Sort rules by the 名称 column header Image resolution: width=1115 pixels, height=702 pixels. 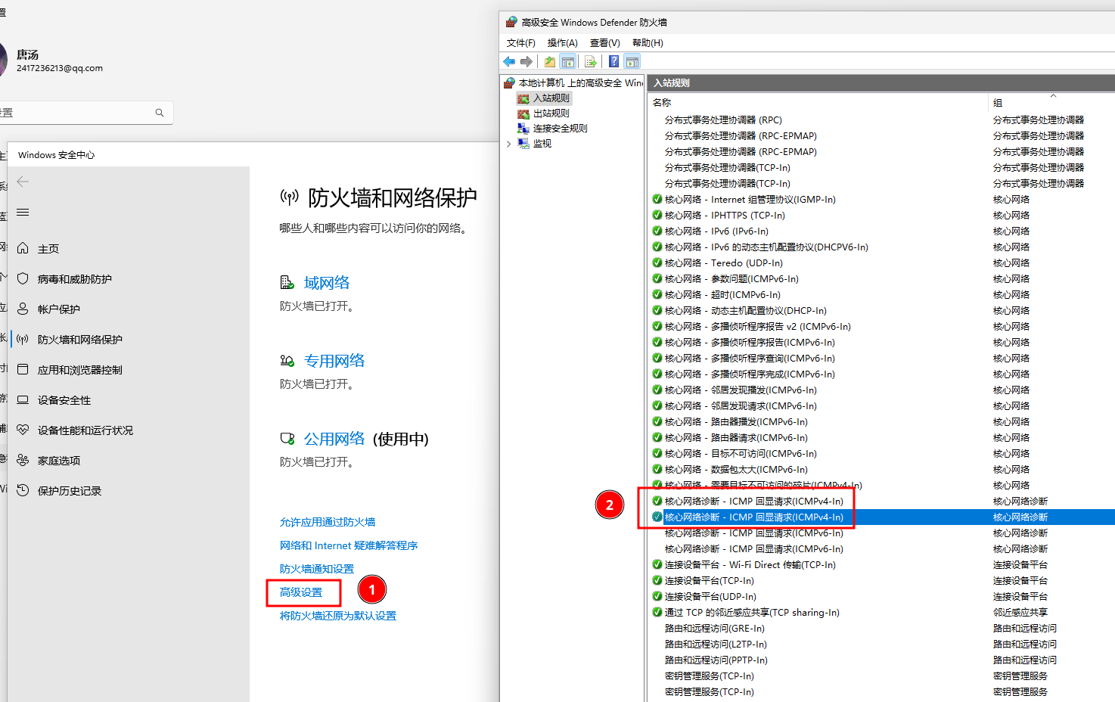pos(662,103)
